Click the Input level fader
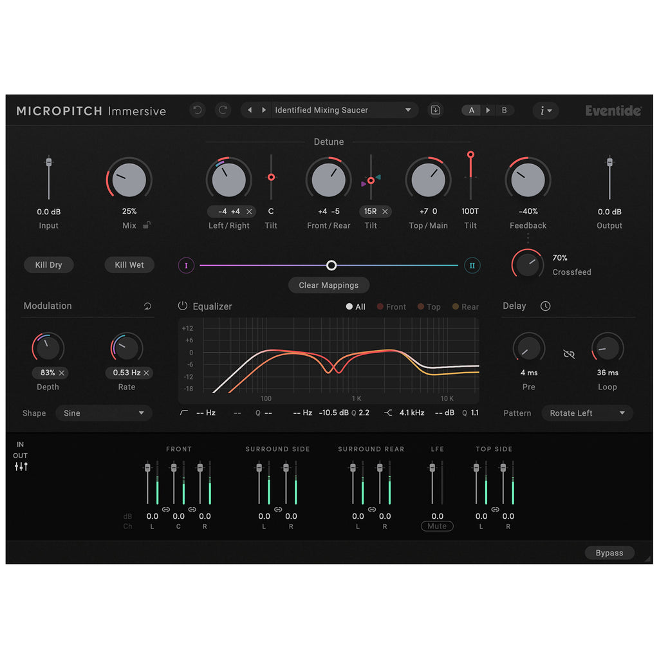Screen dimensions: 659x659 tap(49, 162)
